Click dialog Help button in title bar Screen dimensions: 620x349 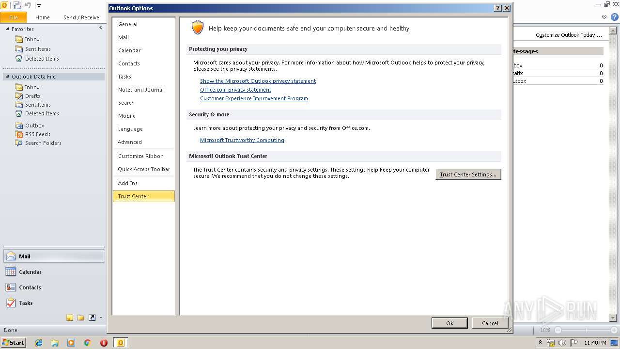click(x=498, y=8)
